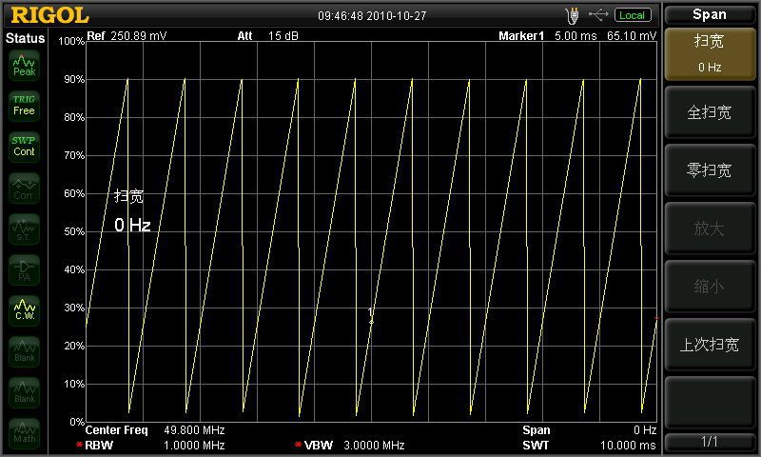Screen dimensions: 761x457
Task: Click the Corr correction status icon
Action: point(24,189)
